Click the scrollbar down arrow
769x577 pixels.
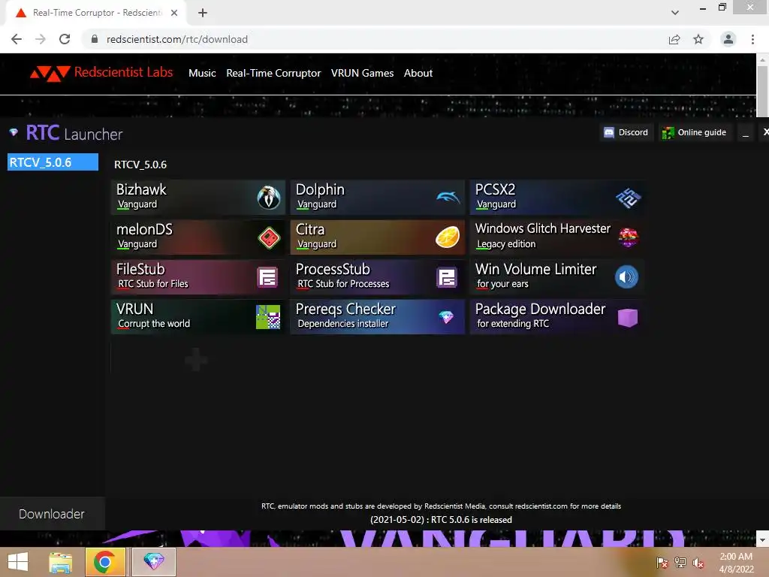click(x=762, y=540)
